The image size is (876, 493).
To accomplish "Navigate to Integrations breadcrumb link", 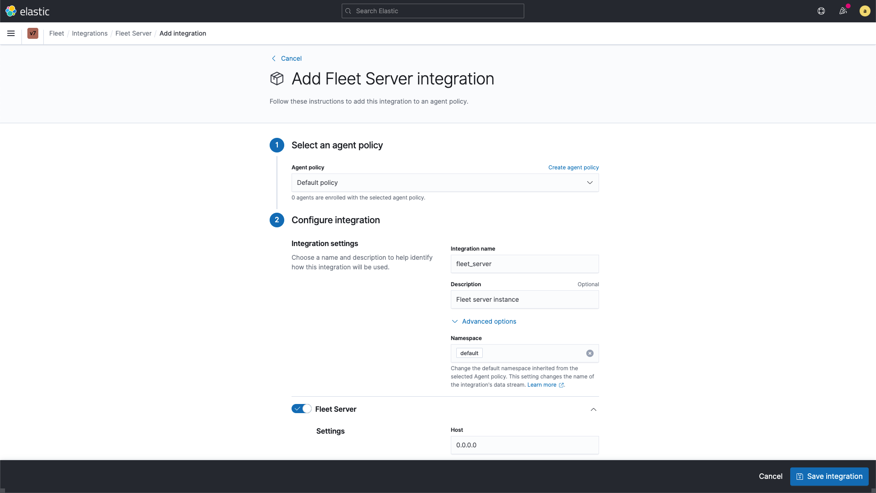I will click(89, 33).
